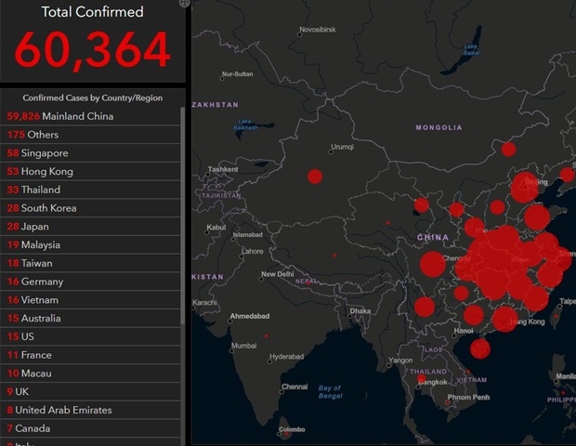Open the Taiwan entry in the list
This screenshot has height=446, width=576.
(x=32, y=263)
